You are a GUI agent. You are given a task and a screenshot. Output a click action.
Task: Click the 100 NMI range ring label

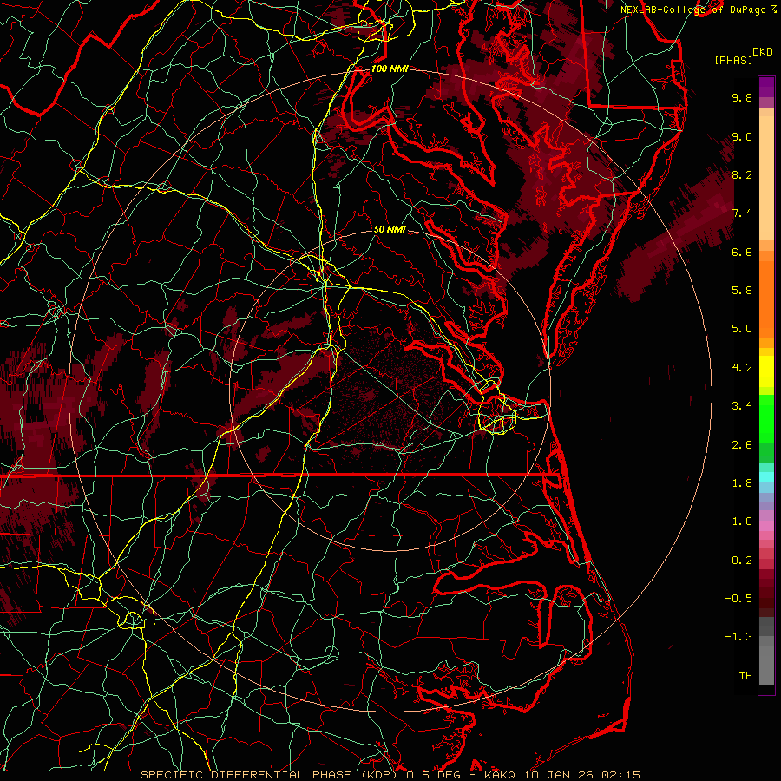tap(390, 69)
